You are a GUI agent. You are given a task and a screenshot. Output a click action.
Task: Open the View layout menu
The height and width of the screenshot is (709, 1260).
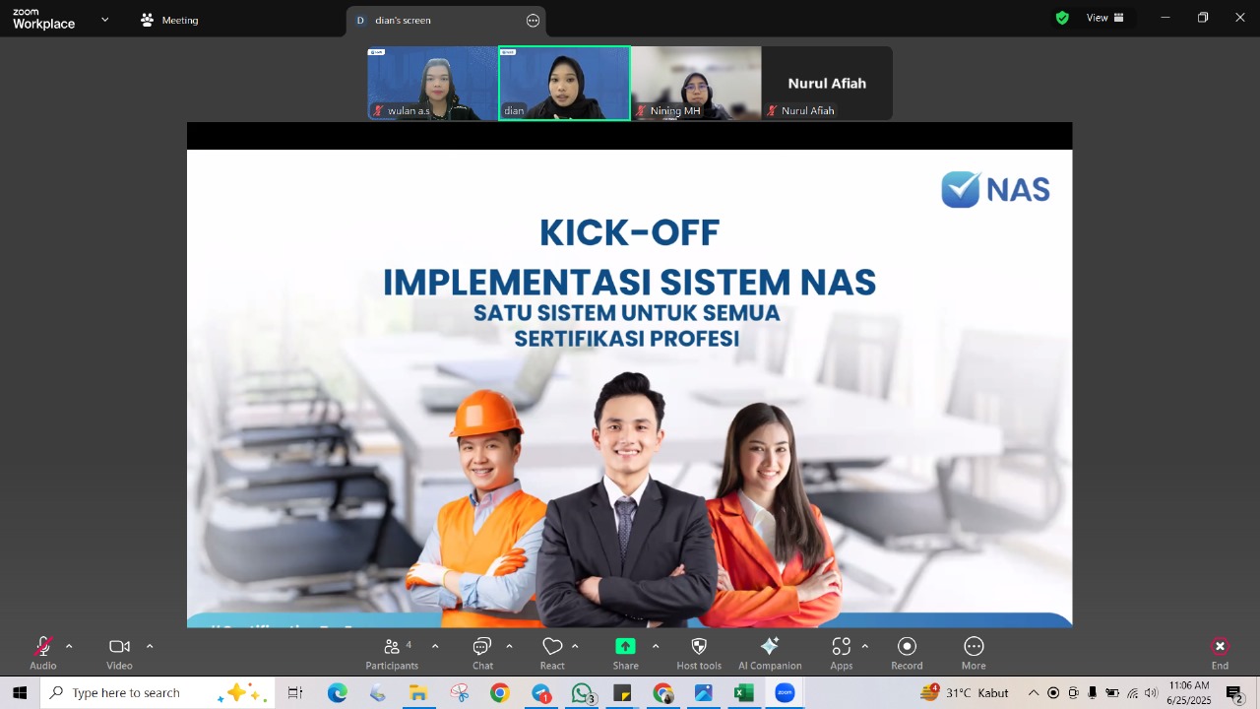pos(1105,18)
